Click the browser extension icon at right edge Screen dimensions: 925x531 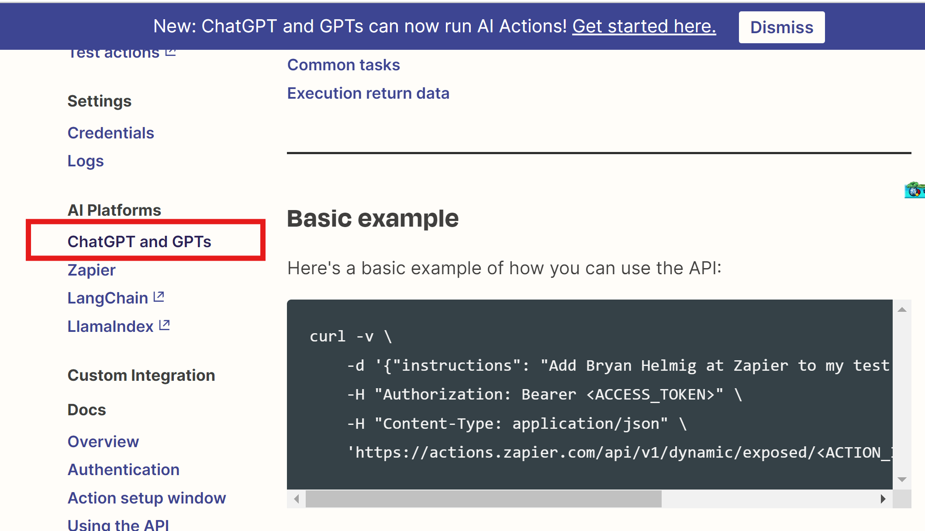[915, 190]
